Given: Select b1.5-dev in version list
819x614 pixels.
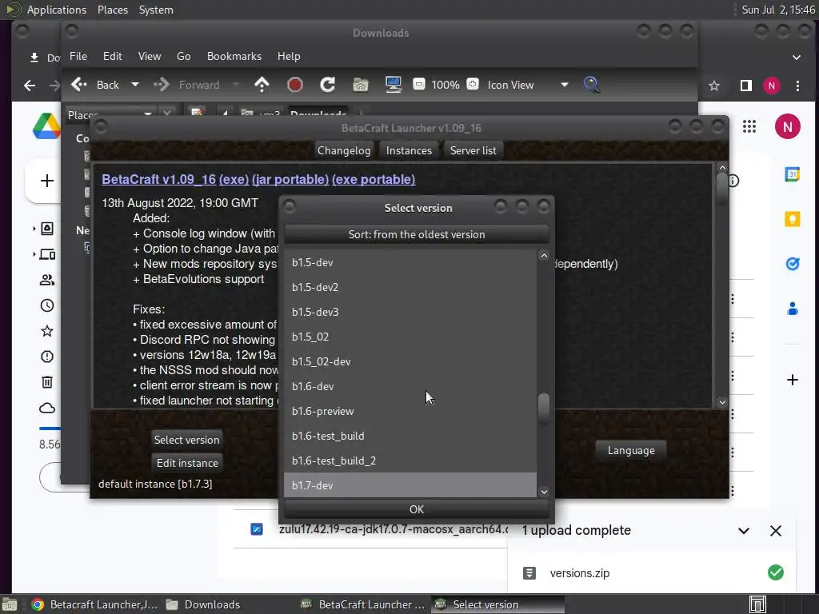Looking at the screenshot, I should [x=410, y=262].
